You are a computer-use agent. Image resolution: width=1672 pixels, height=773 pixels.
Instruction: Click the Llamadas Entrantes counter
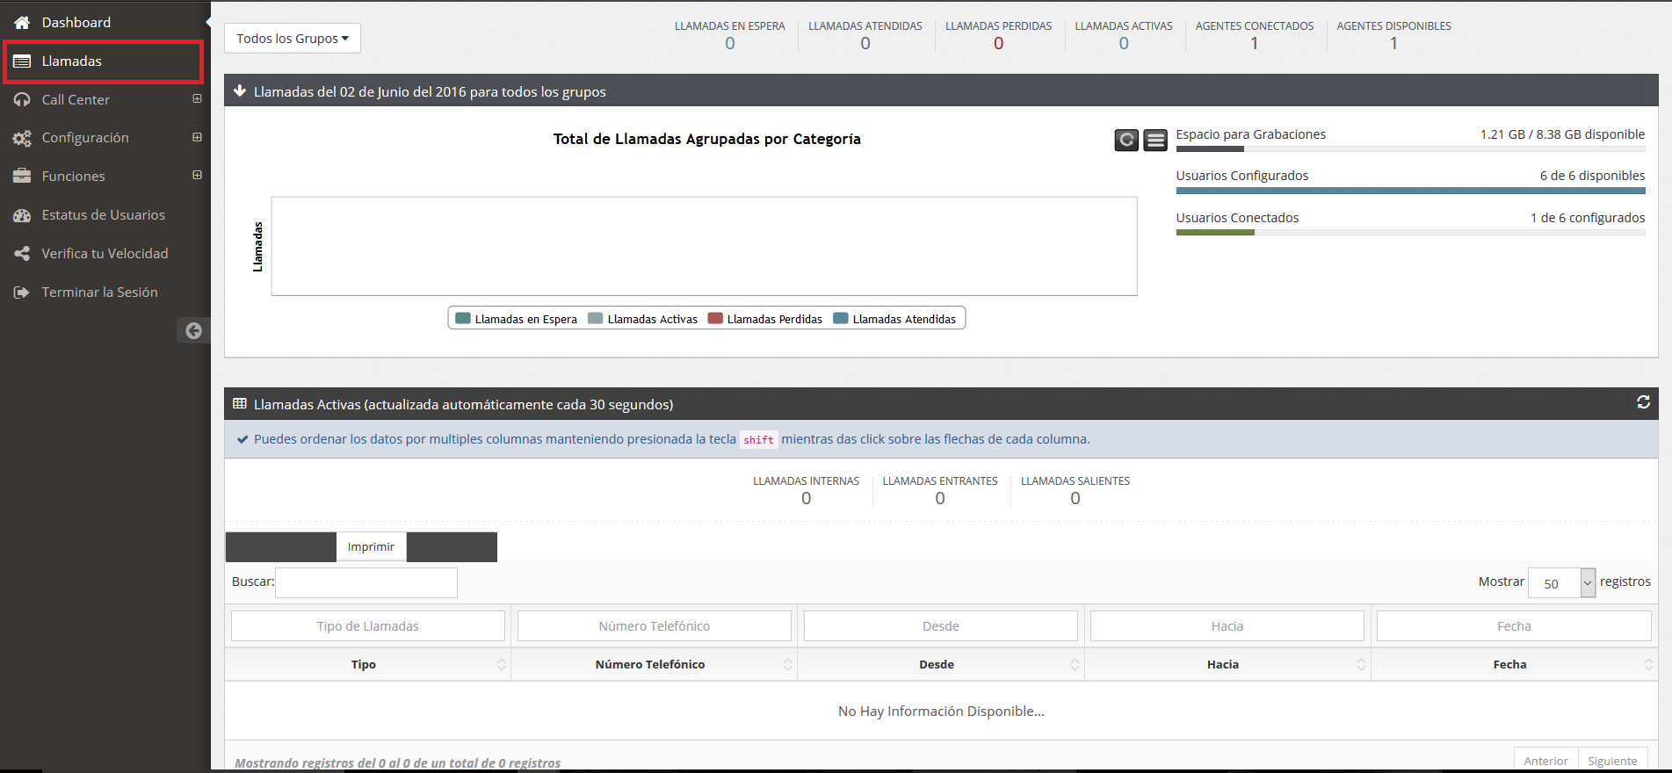pos(940,491)
